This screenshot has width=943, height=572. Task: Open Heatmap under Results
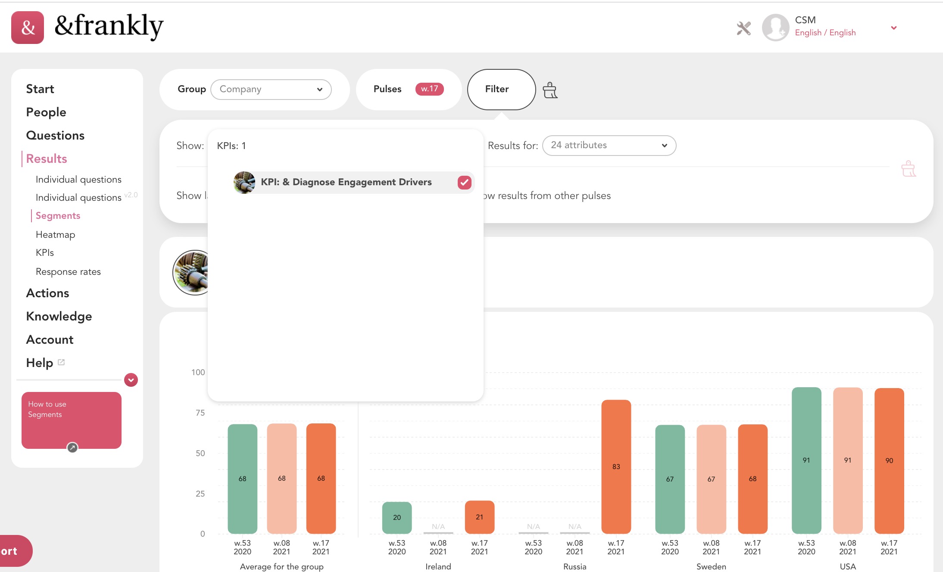point(55,235)
